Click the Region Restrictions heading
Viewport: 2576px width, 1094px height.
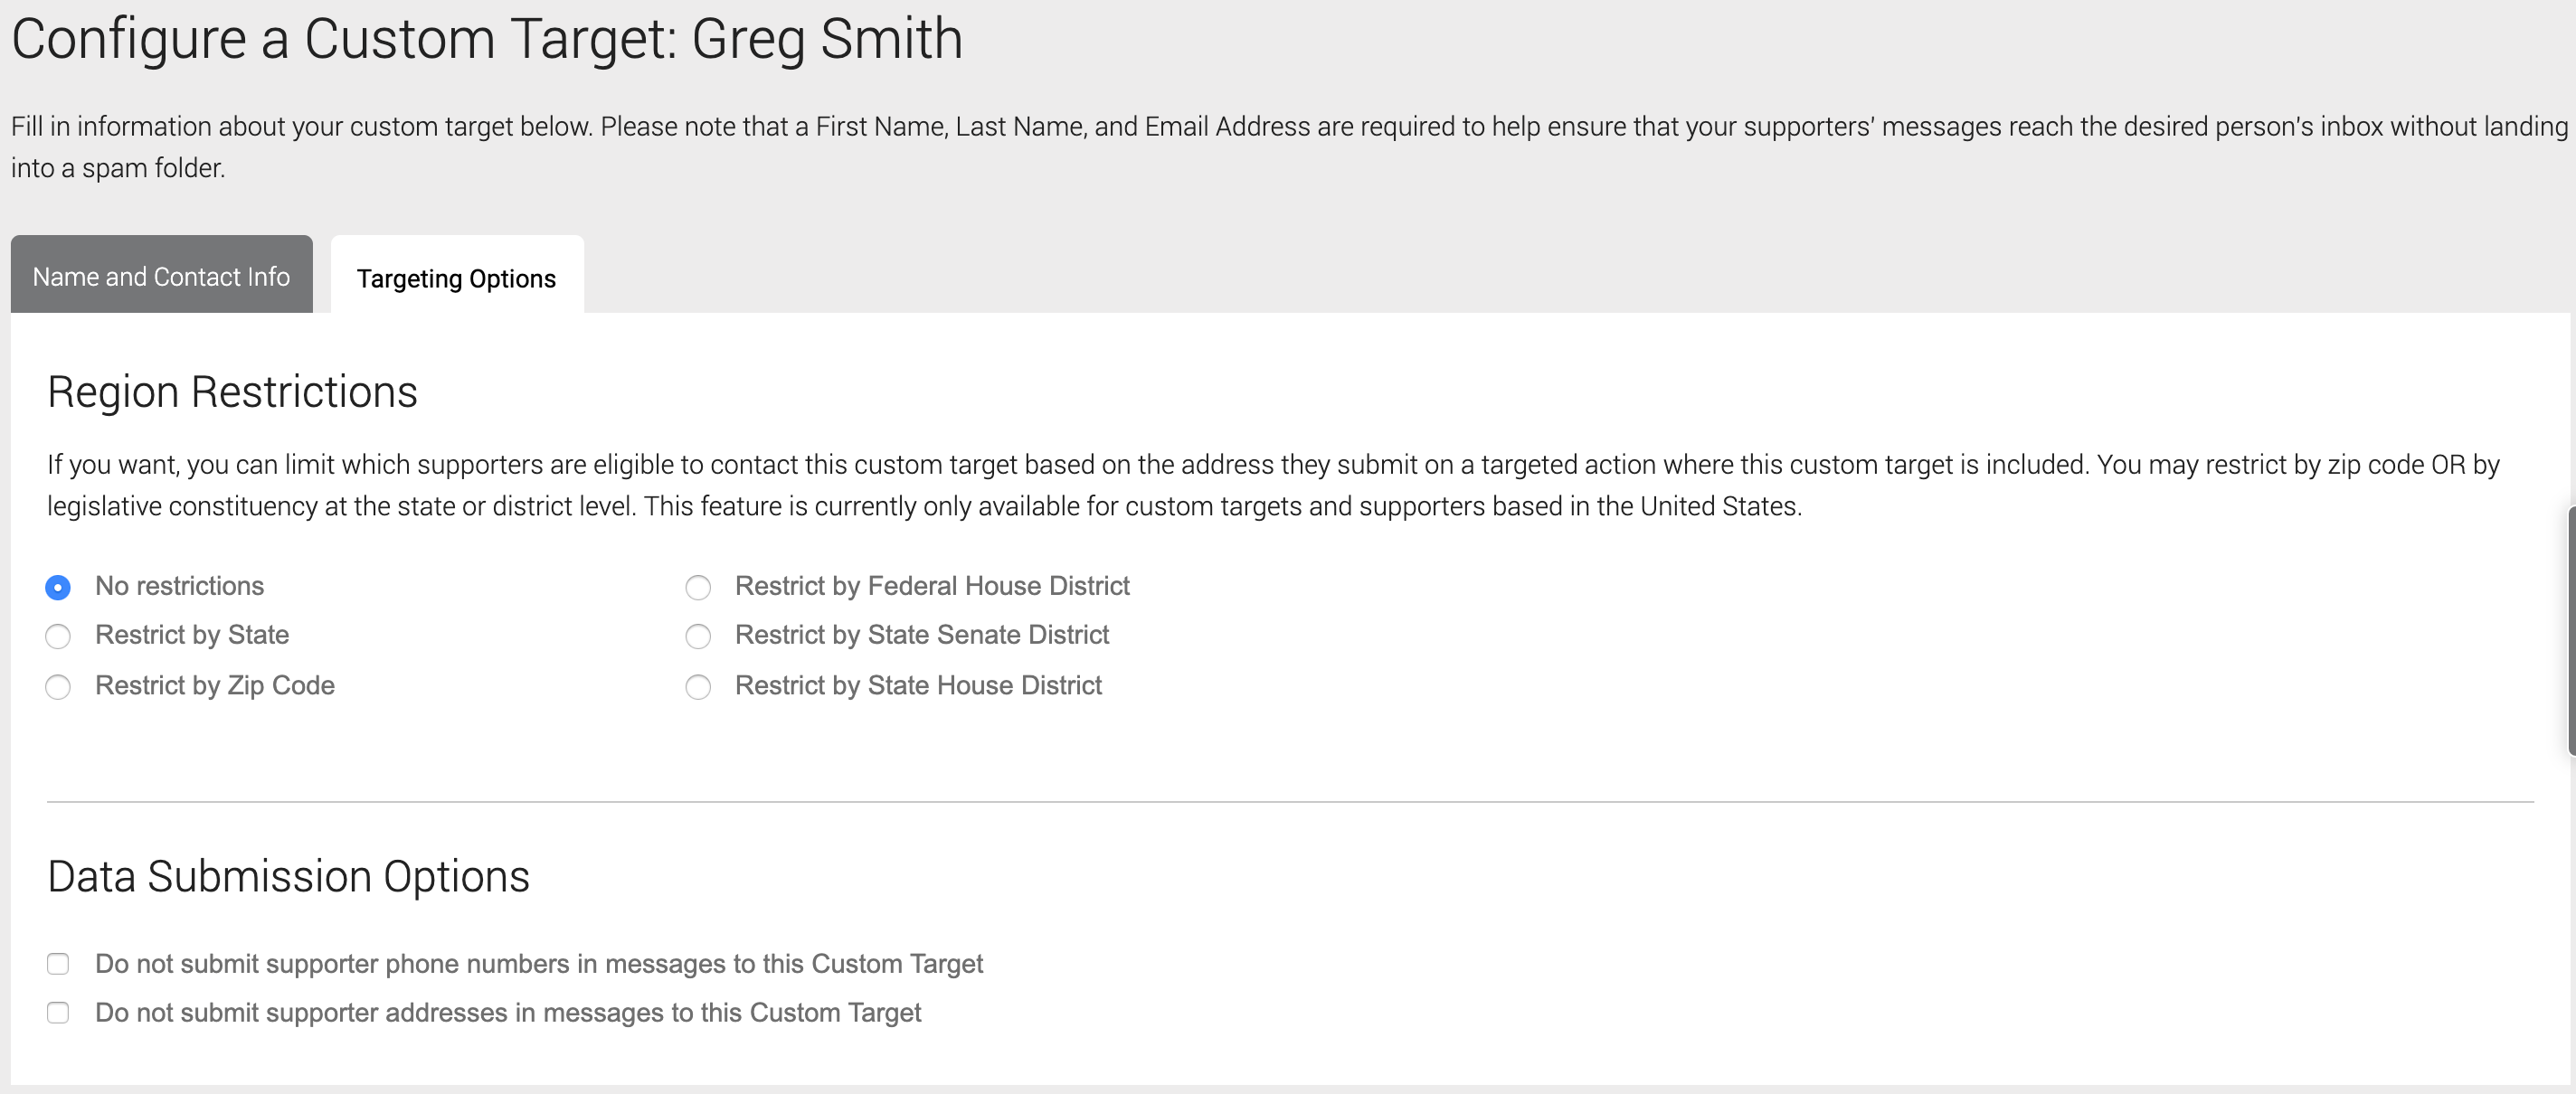click(232, 391)
